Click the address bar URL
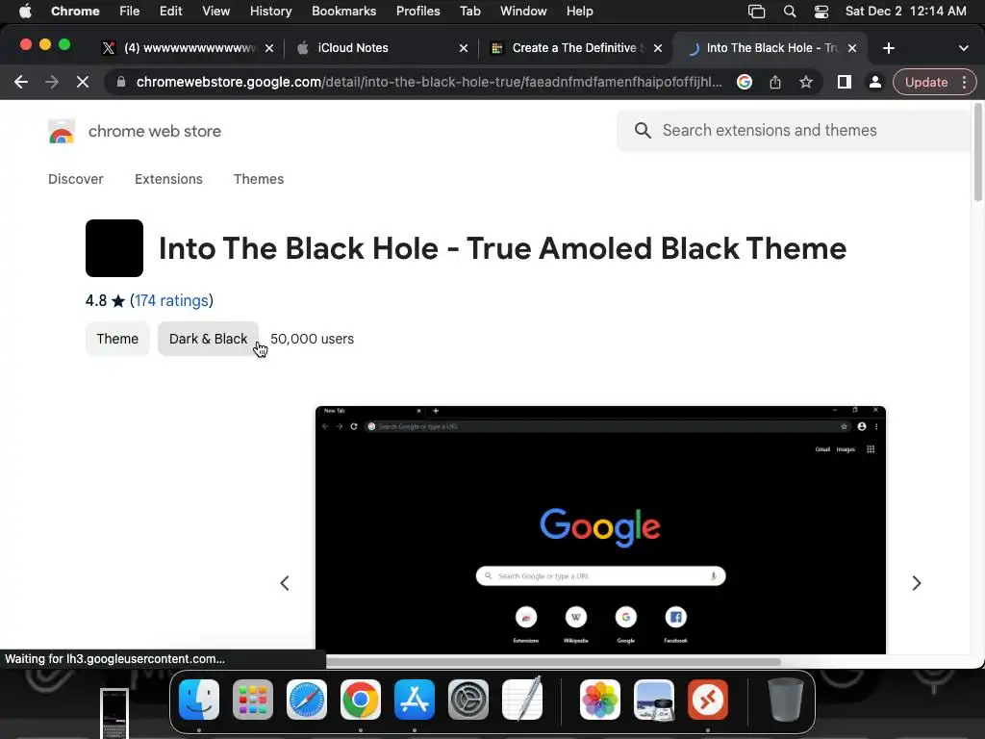 pos(428,83)
